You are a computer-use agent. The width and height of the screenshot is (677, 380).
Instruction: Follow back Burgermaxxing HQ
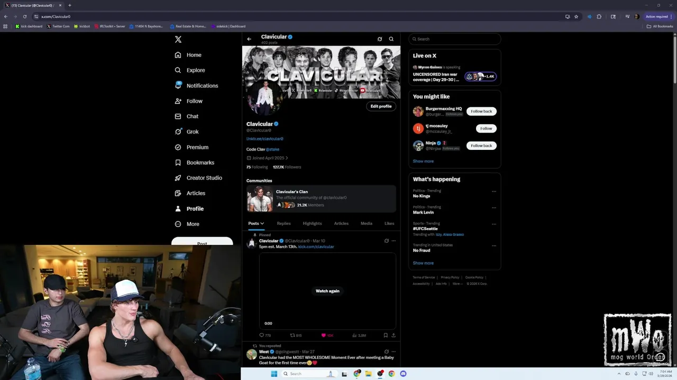(481, 111)
